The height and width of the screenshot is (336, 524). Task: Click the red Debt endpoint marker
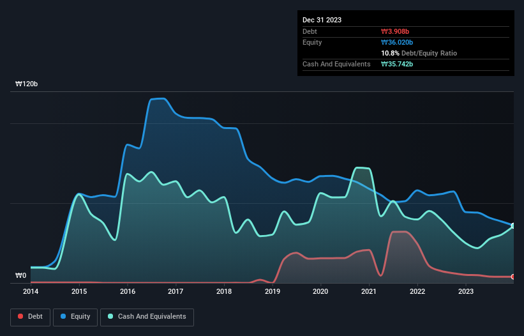tap(513, 277)
